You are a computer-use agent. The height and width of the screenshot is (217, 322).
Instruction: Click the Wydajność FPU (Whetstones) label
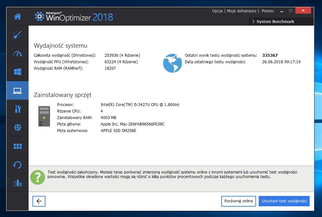(61, 62)
